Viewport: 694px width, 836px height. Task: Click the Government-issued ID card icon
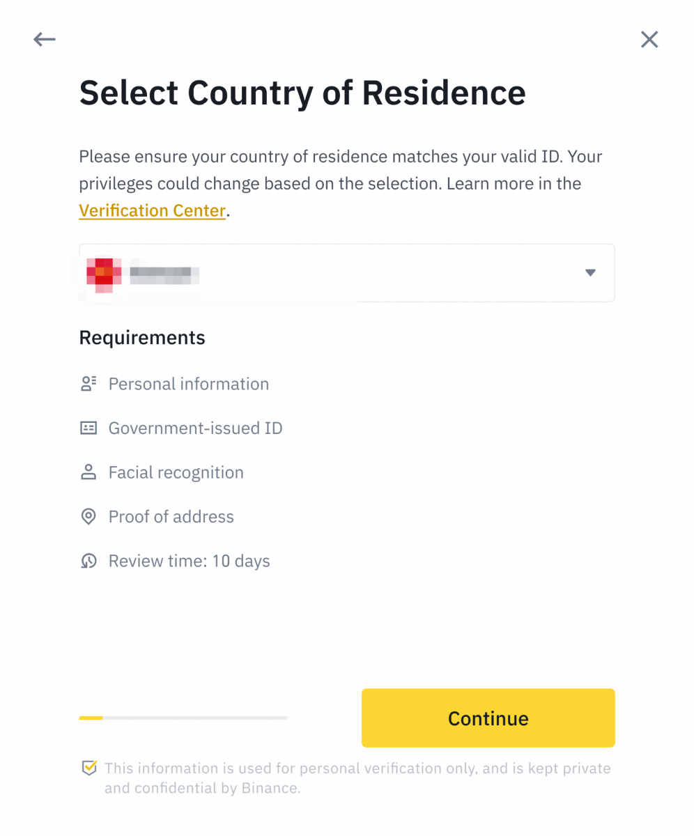[88, 428]
